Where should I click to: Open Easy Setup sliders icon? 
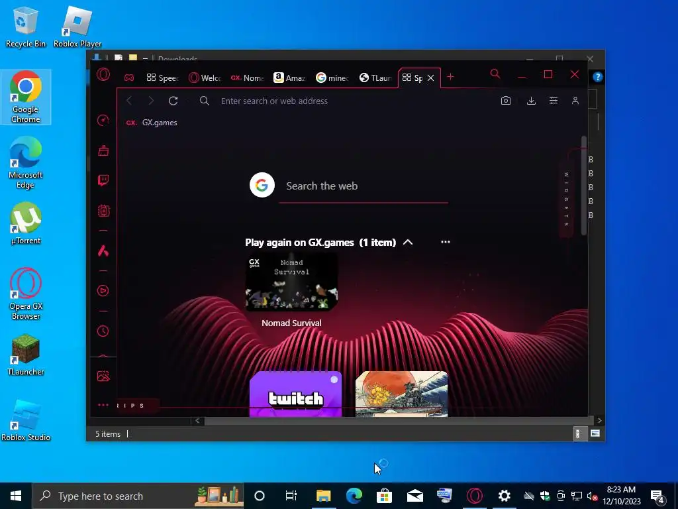[x=554, y=101]
